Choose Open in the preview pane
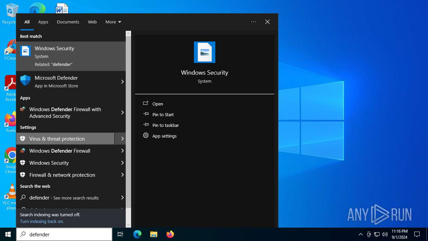Screen dimensions: 428x241 coord(158,104)
